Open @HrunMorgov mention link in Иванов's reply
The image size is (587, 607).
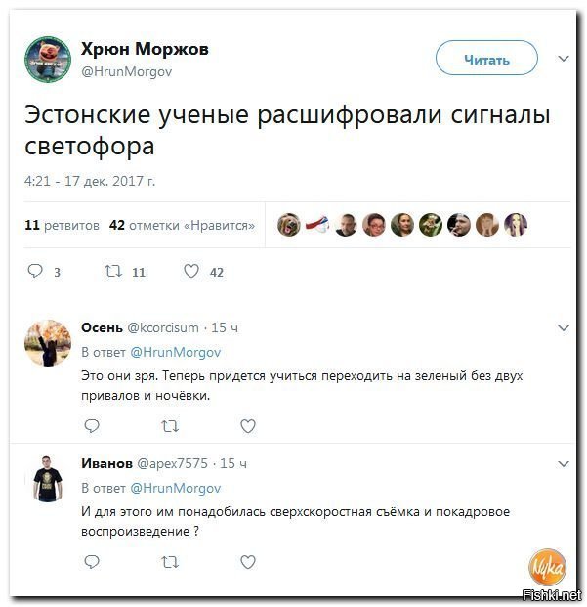pos(176,488)
